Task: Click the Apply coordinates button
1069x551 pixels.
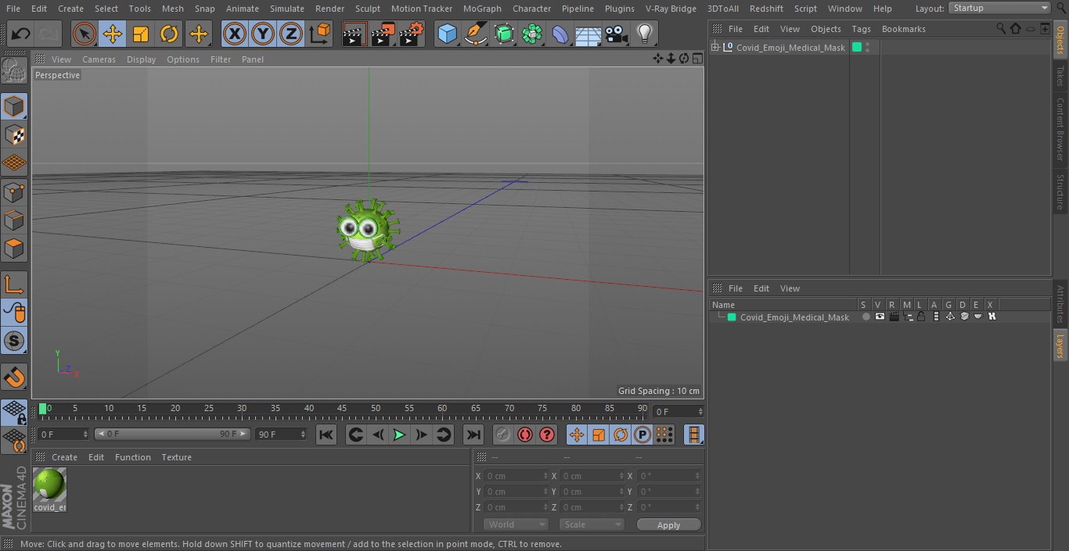Action: 668,524
